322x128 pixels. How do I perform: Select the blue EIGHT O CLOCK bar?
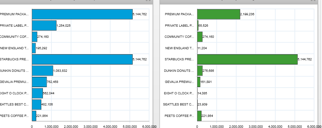click(x=37, y=93)
